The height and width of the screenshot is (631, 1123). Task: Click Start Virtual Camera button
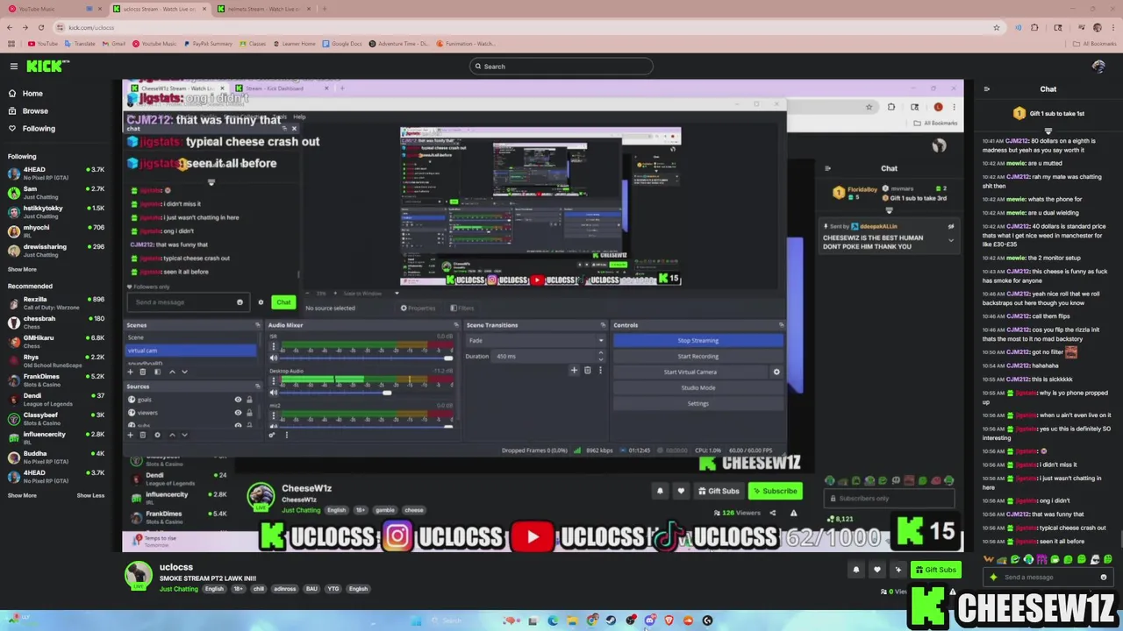(690, 372)
